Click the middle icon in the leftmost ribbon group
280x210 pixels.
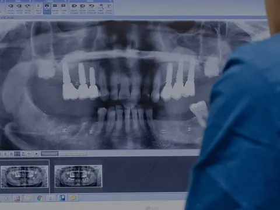click(19, 6)
